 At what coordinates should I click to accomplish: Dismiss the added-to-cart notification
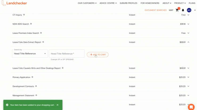click(58, 105)
